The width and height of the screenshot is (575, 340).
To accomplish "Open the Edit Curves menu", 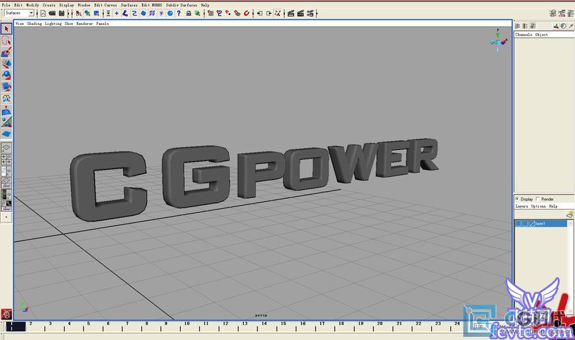I will tap(105, 5).
